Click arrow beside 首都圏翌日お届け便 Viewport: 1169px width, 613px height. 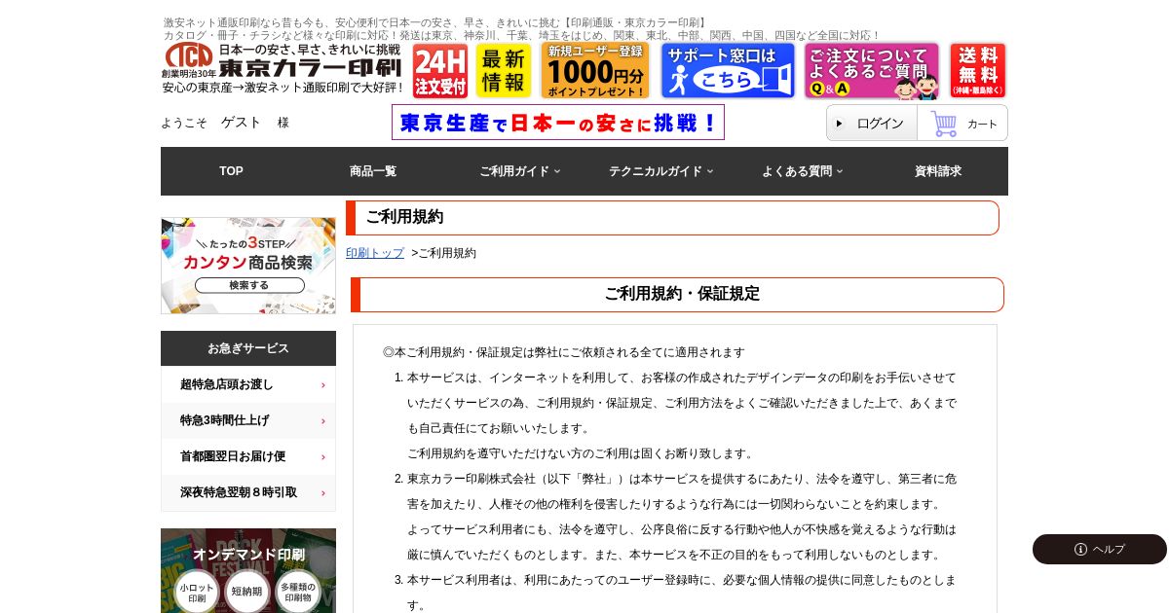323,457
